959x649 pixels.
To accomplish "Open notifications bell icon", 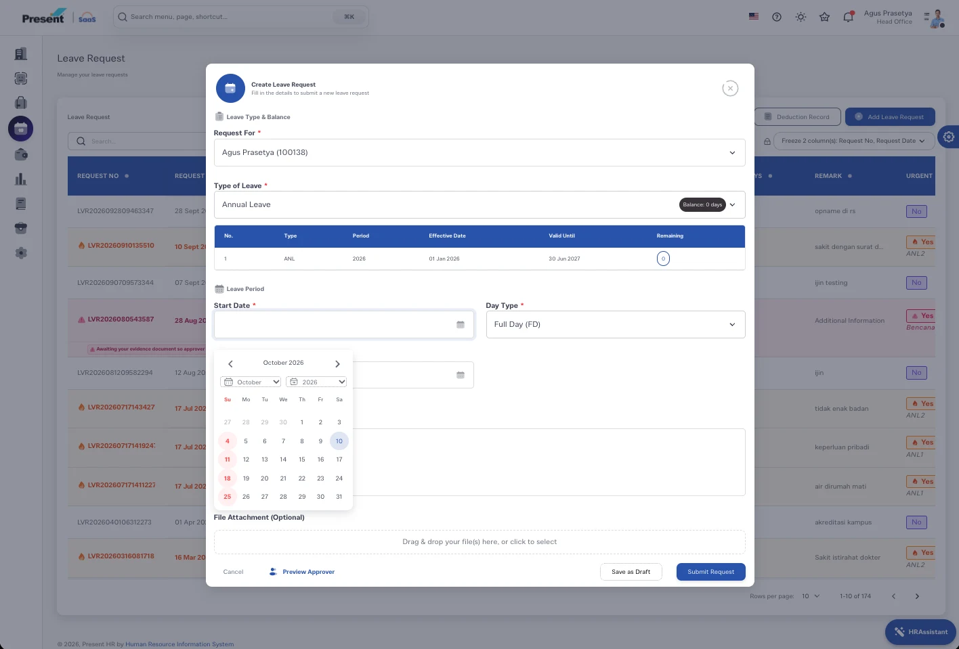I will click(848, 17).
